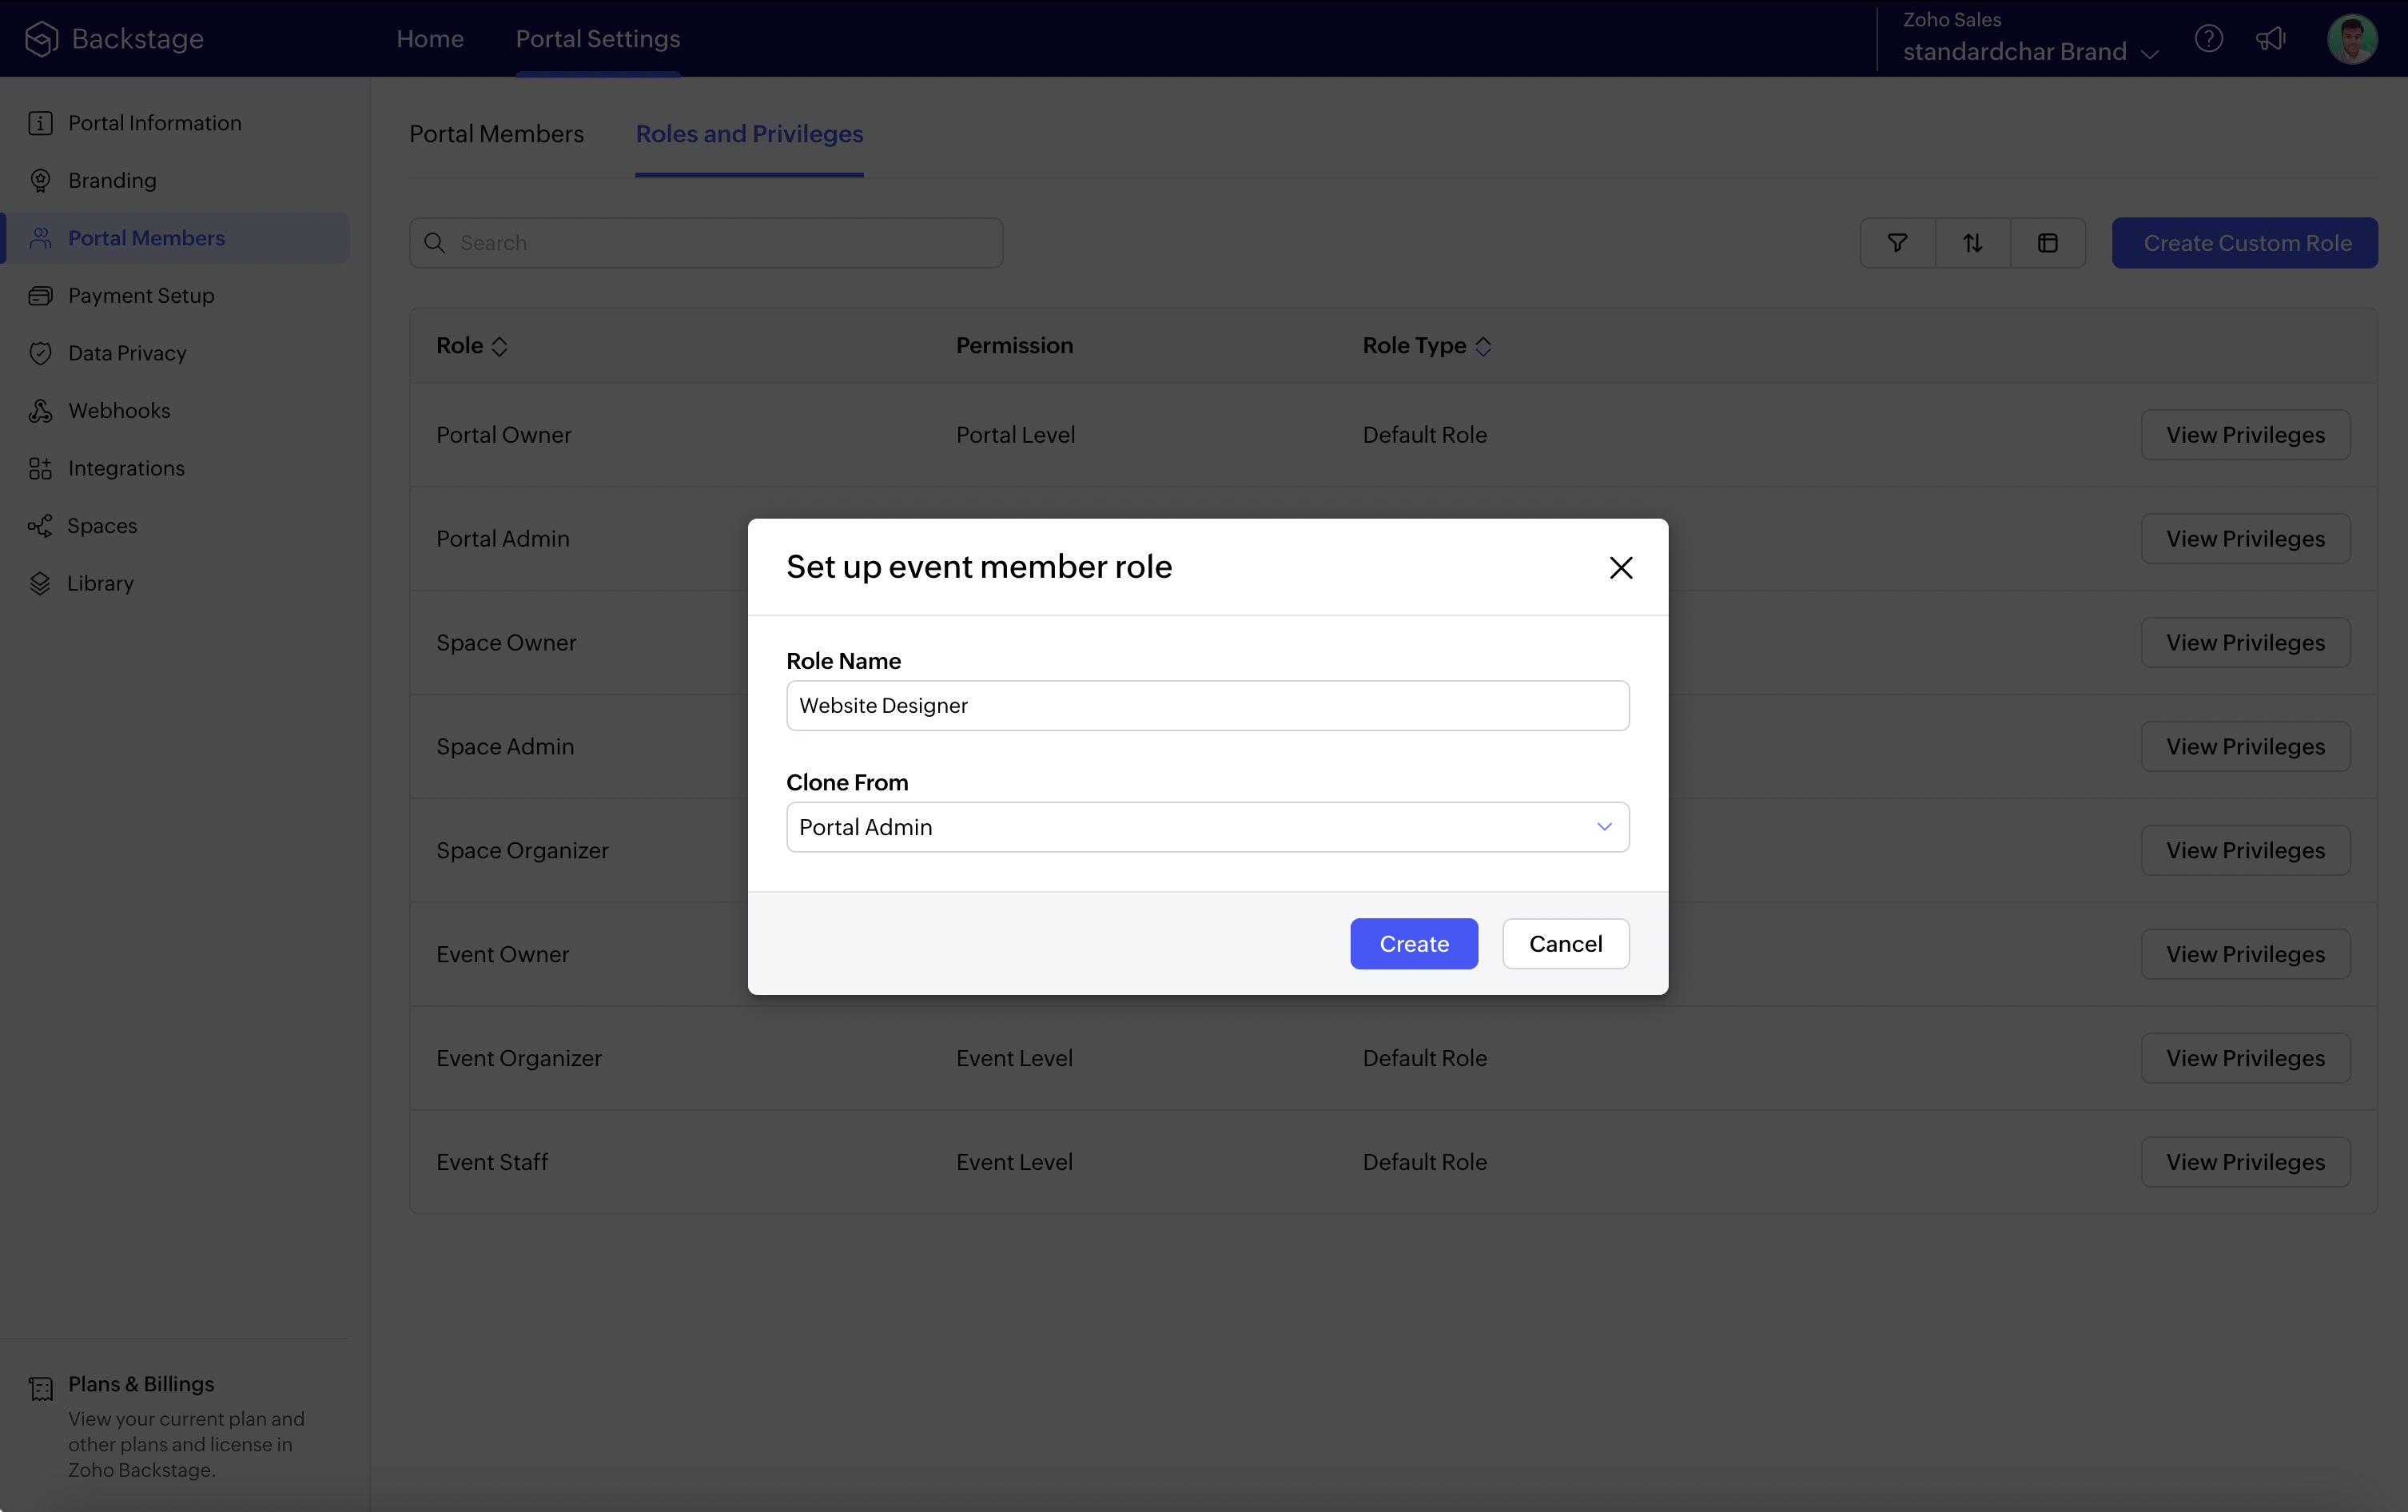The width and height of the screenshot is (2408, 1512).
Task: Sort by the Role column arrows
Action: click(x=499, y=346)
